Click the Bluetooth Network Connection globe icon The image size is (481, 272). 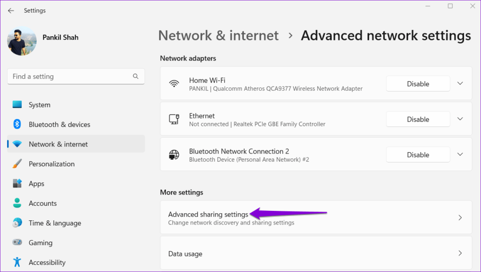(x=174, y=155)
